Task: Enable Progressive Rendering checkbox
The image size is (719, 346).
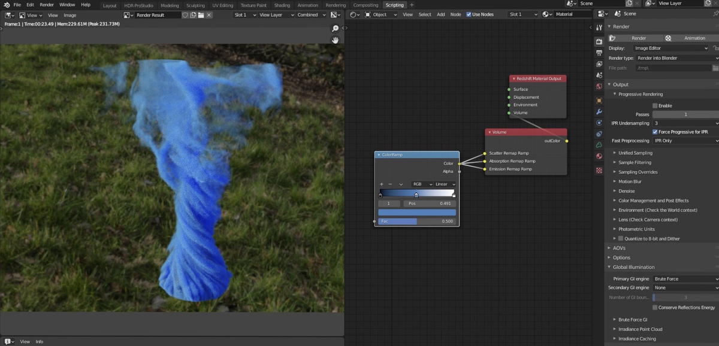Action: pyautogui.click(x=655, y=106)
